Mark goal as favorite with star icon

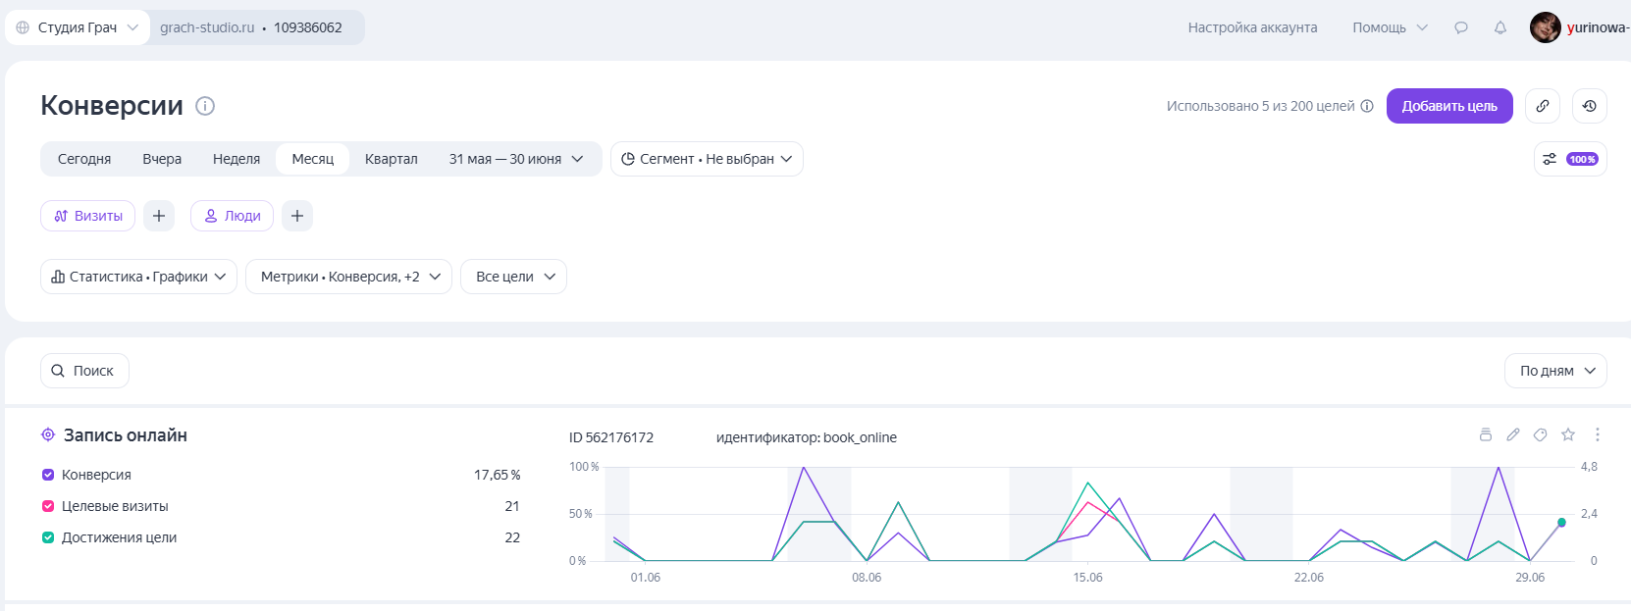click(x=1568, y=434)
